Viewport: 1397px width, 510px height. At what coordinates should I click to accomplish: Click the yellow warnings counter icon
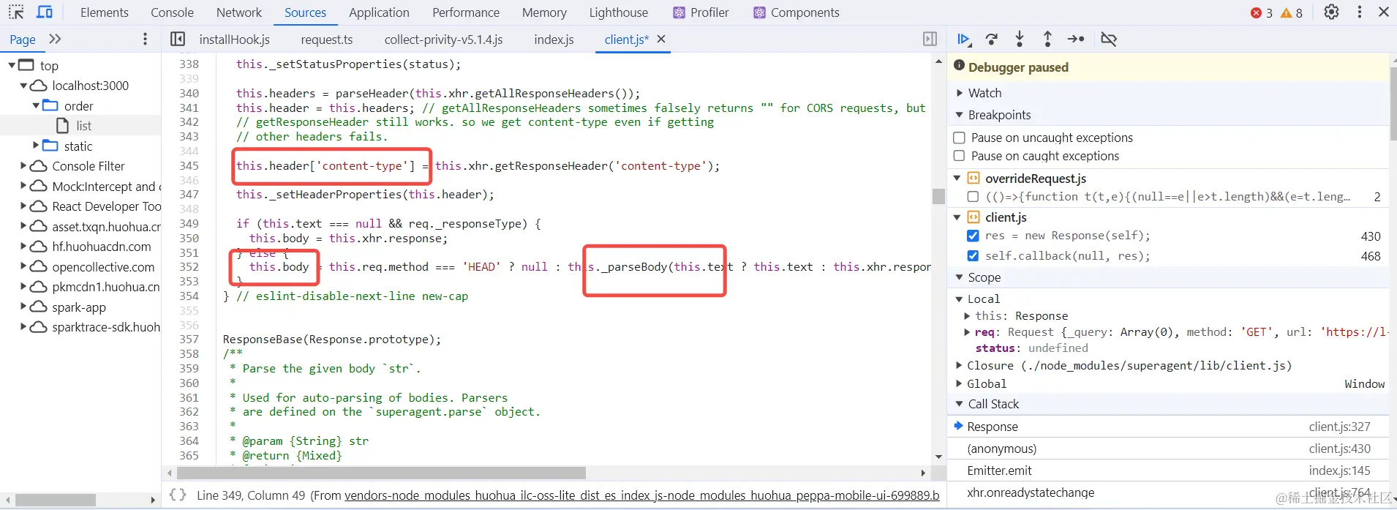click(1286, 12)
